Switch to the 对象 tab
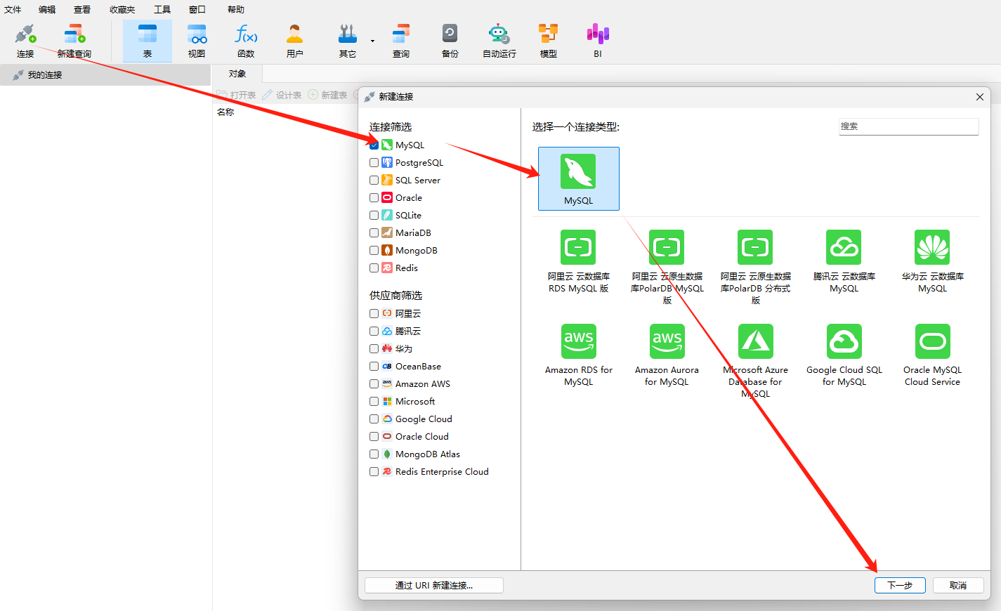The width and height of the screenshot is (1001, 611). pyautogui.click(x=237, y=74)
